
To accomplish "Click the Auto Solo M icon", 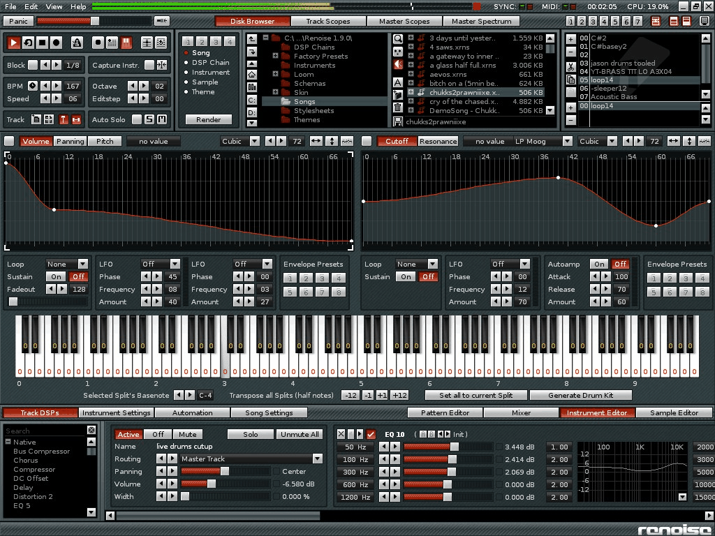I will (161, 119).
